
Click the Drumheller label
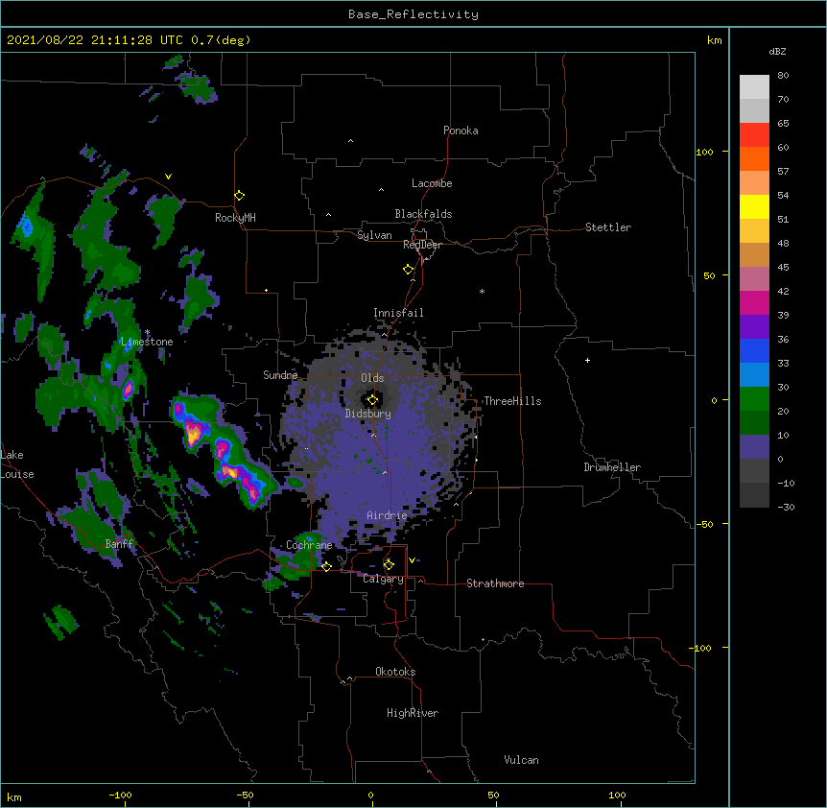click(x=612, y=467)
